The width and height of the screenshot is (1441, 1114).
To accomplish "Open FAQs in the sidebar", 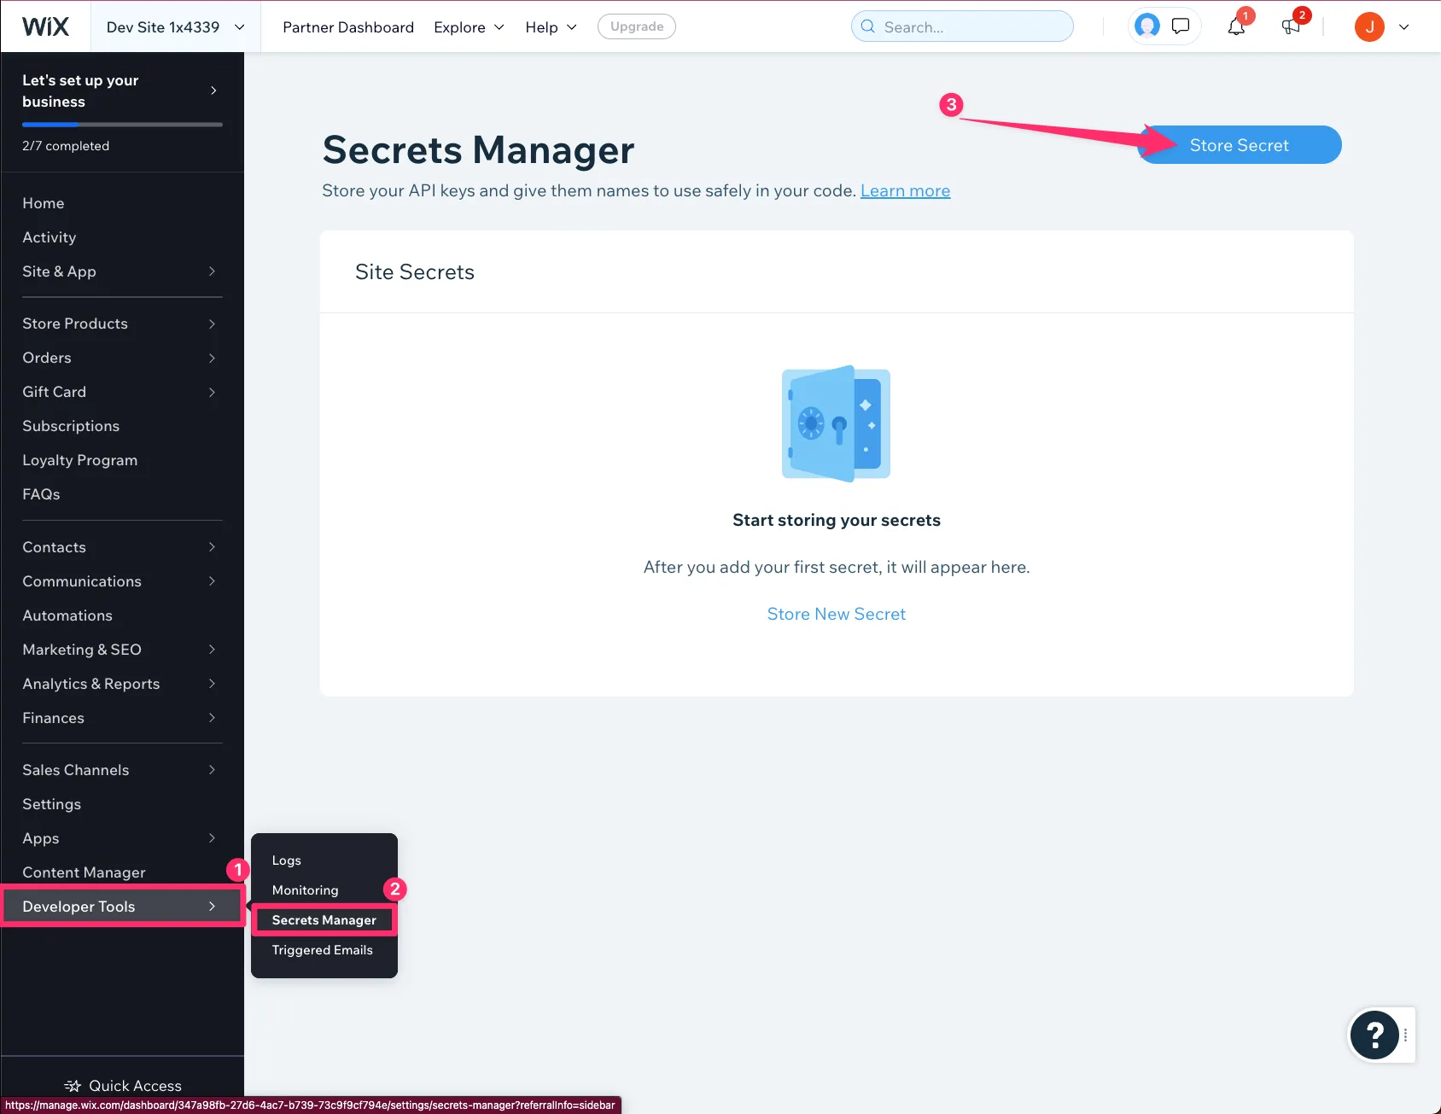I will click(41, 494).
